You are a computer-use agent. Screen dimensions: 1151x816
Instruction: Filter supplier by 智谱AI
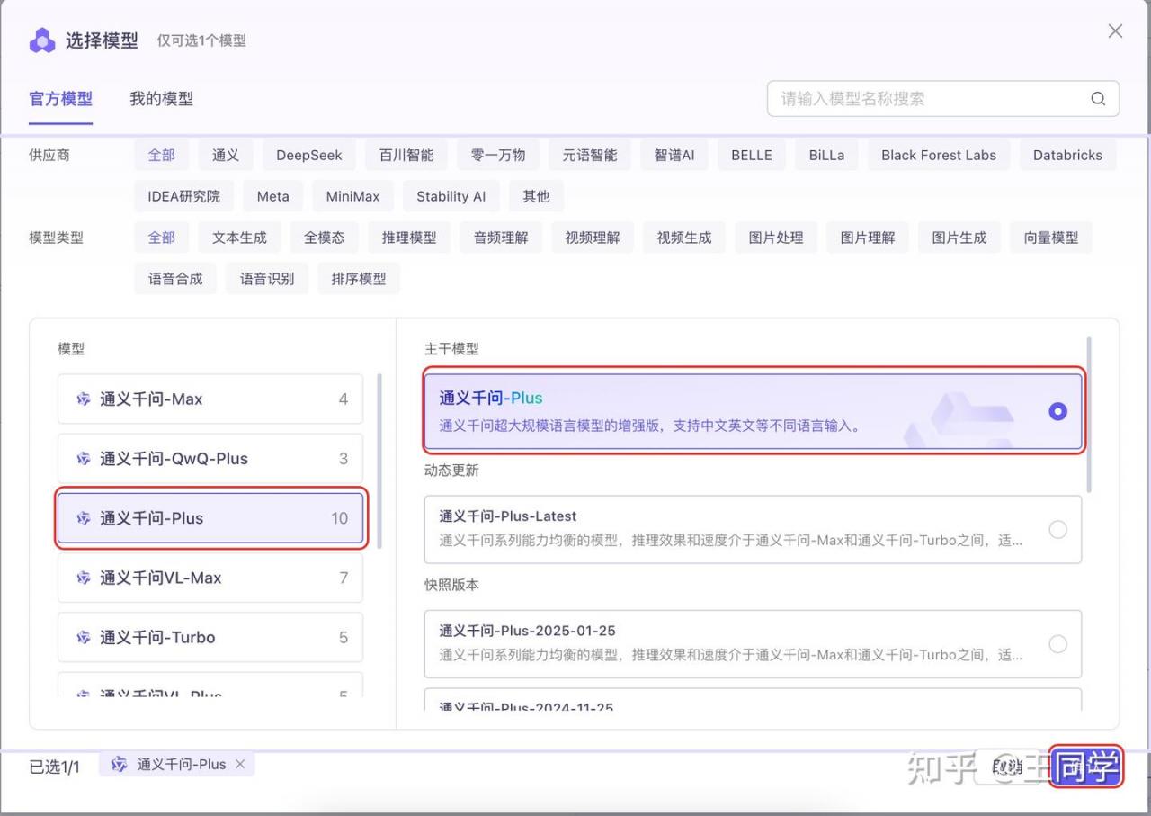tap(674, 155)
